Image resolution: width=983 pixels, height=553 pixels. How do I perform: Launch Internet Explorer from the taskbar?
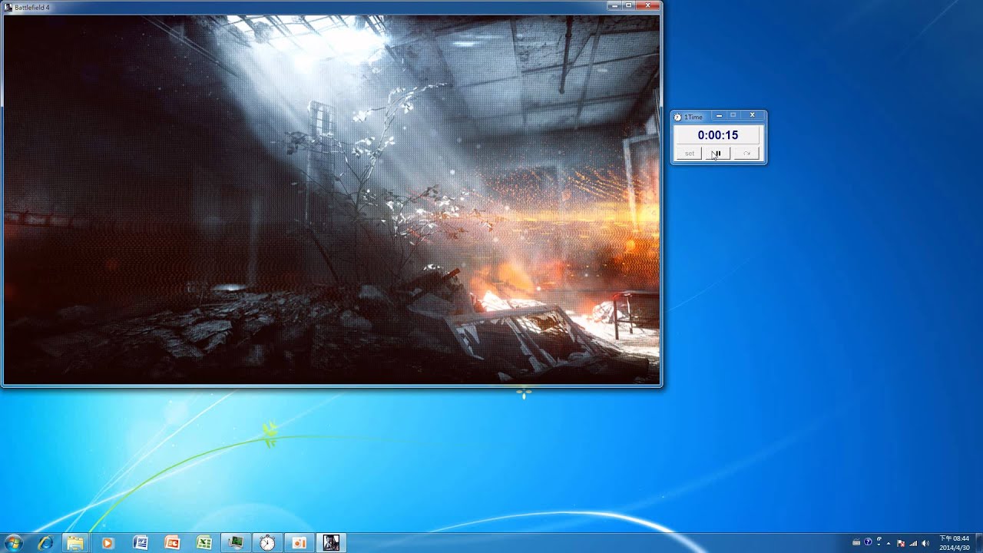[45, 542]
